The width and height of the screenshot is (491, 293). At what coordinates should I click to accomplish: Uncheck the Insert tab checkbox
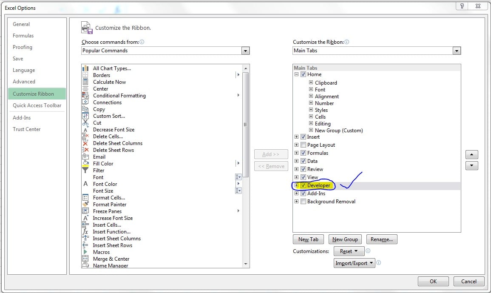point(303,137)
